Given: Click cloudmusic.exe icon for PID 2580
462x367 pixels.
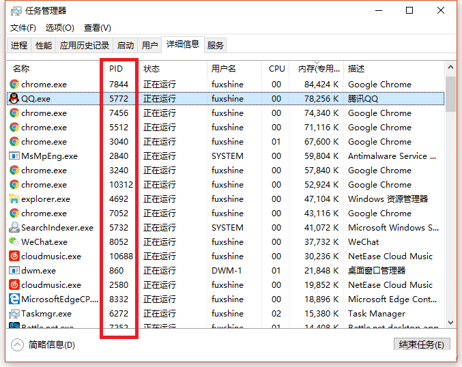Looking at the screenshot, I should click(14, 285).
